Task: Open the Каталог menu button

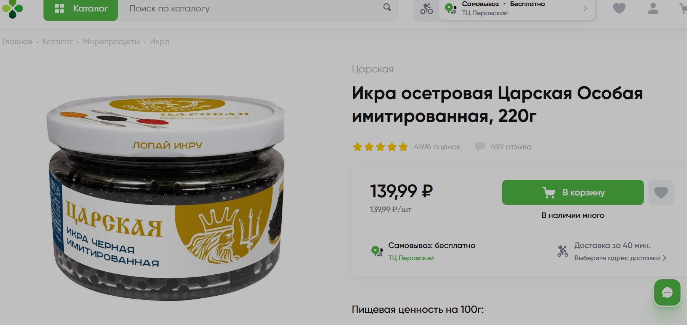Action: (x=80, y=9)
